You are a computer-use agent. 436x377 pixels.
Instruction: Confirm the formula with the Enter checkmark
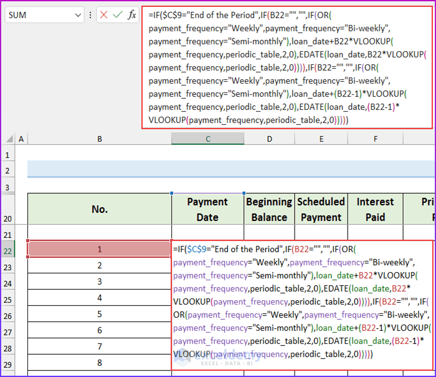coord(117,15)
